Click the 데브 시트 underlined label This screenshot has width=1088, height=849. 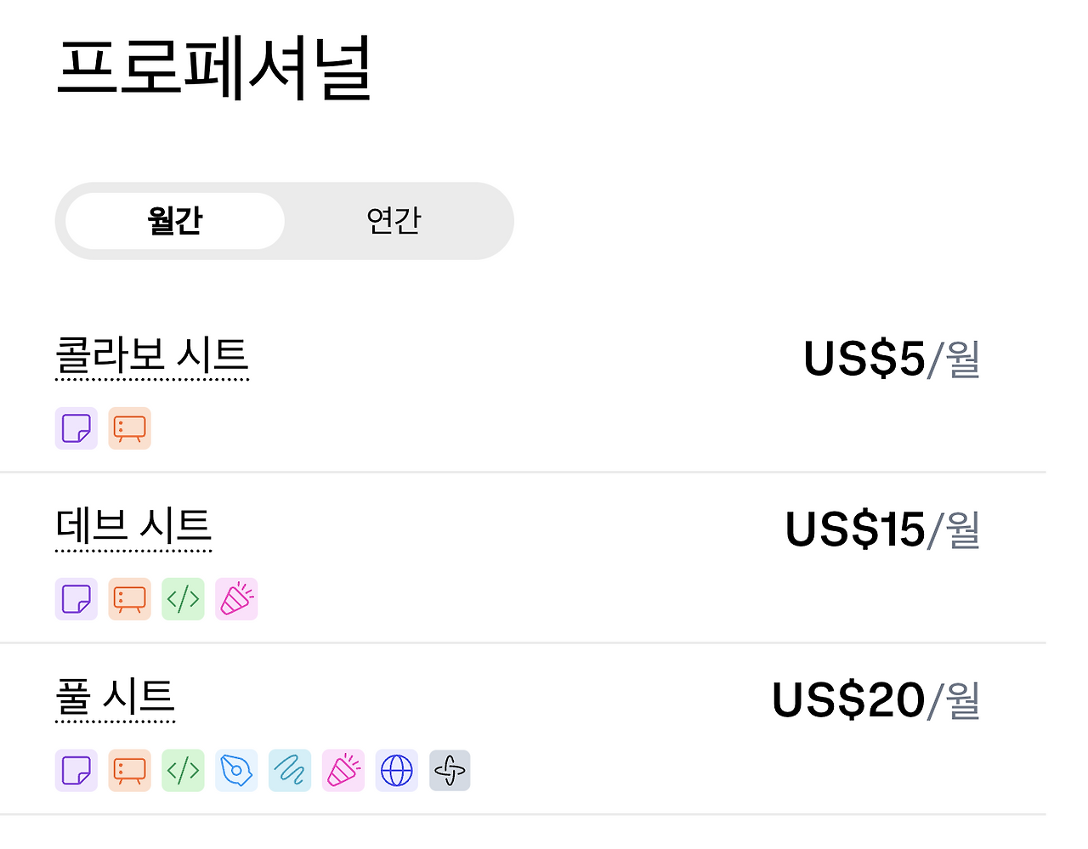(133, 526)
